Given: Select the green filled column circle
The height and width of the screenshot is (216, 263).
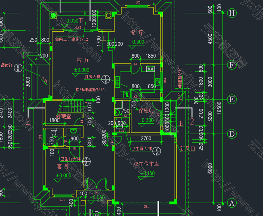Looking at the screenshot, I should click(x=54, y=15).
